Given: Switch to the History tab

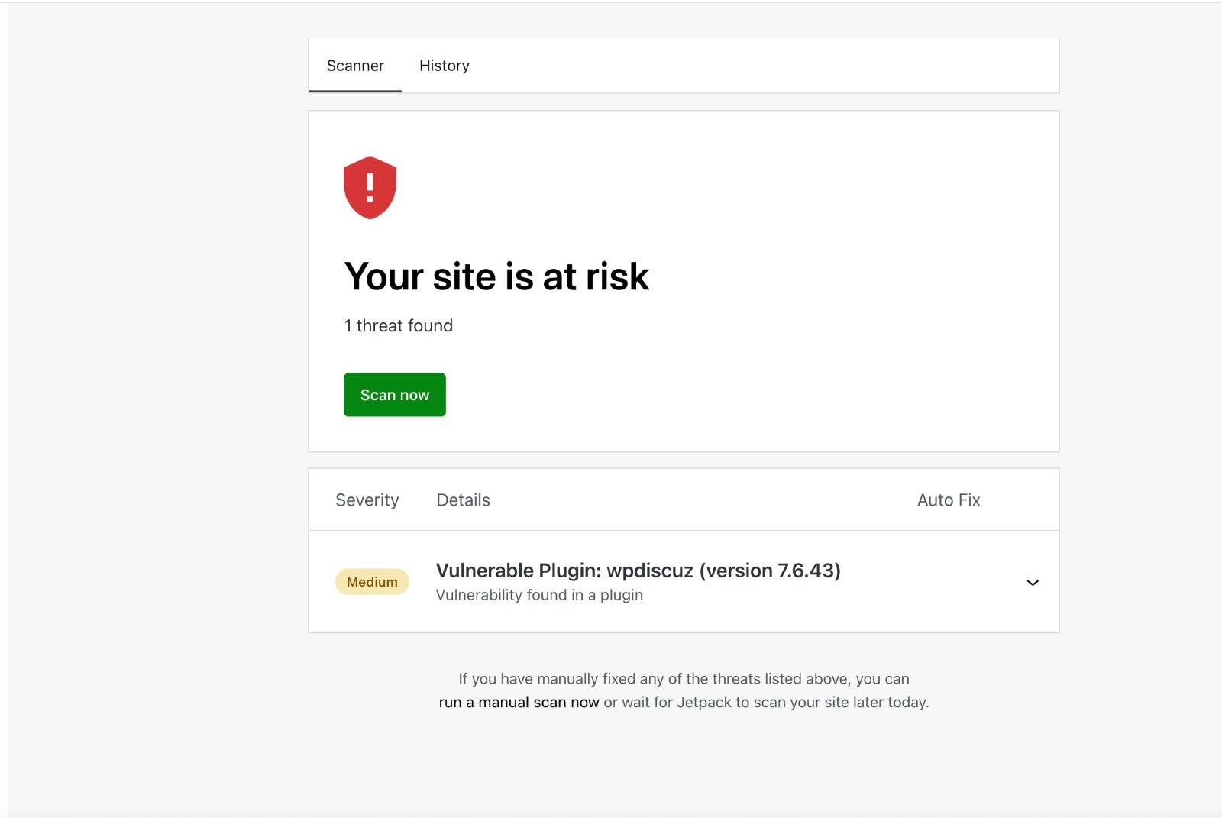Looking at the screenshot, I should 444,66.
